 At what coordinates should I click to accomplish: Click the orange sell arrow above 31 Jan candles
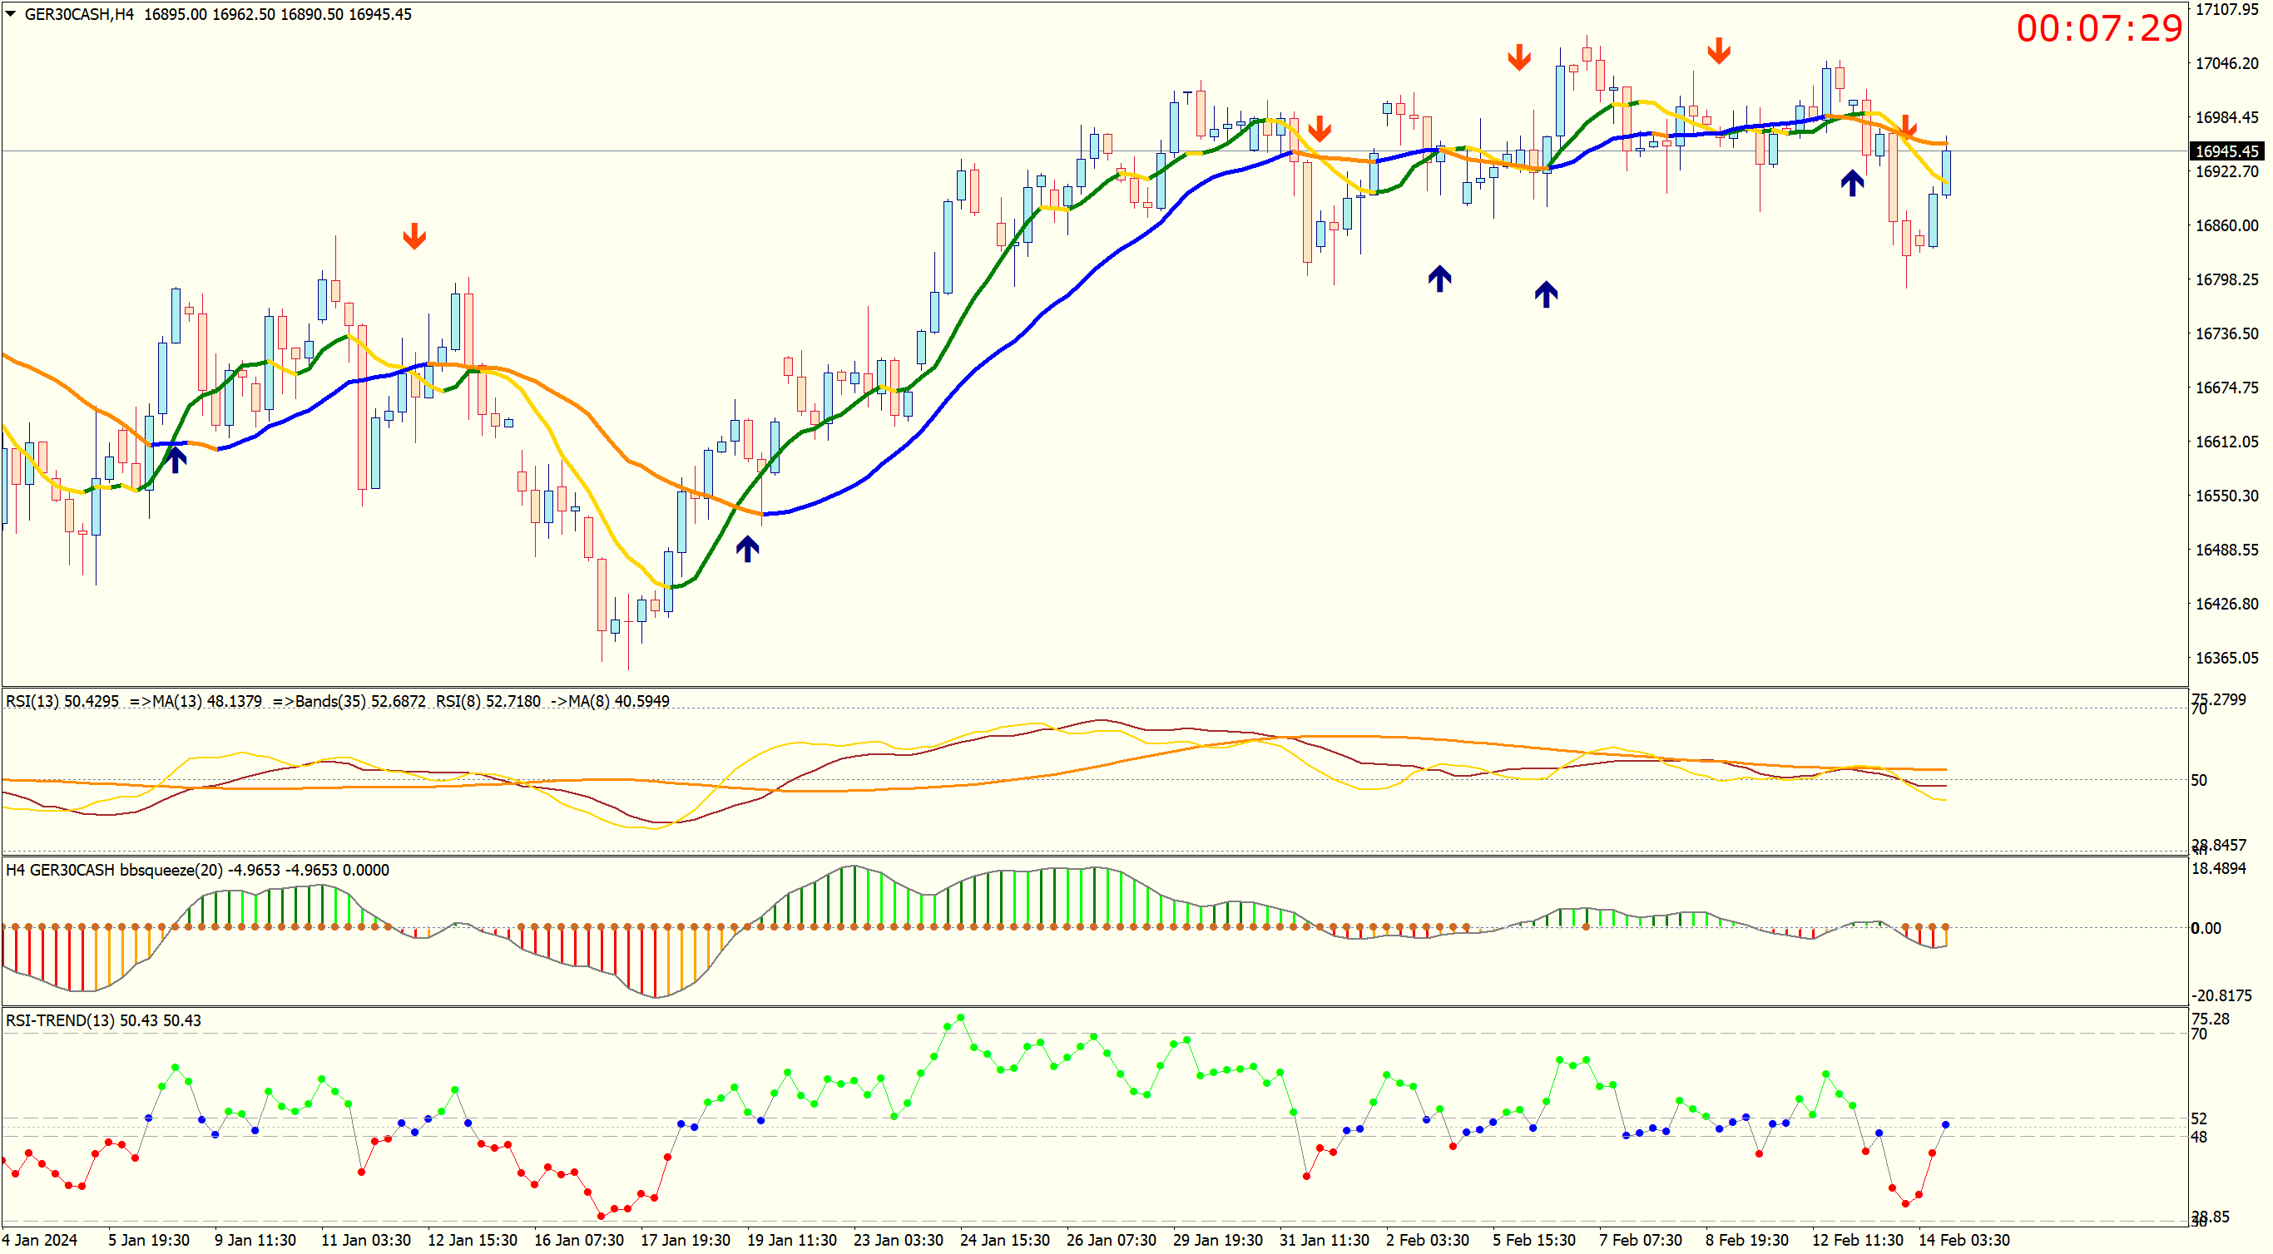pyautogui.click(x=1320, y=129)
